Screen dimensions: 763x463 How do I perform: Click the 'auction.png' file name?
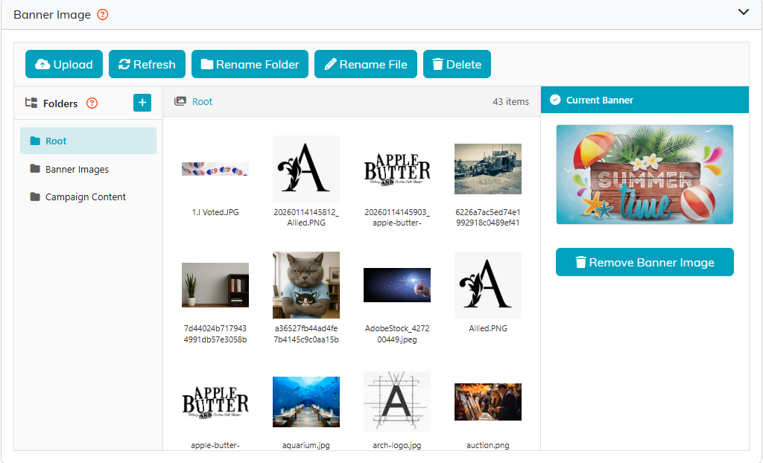488,445
